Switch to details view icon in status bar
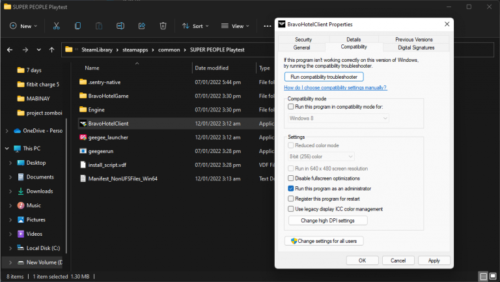The width and height of the screenshot is (500, 282). (x=484, y=276)
